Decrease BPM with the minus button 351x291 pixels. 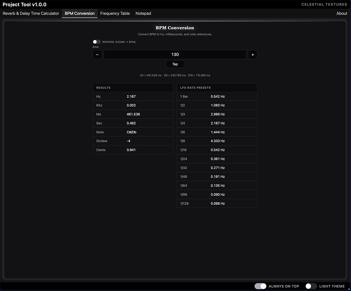[97, 54]
